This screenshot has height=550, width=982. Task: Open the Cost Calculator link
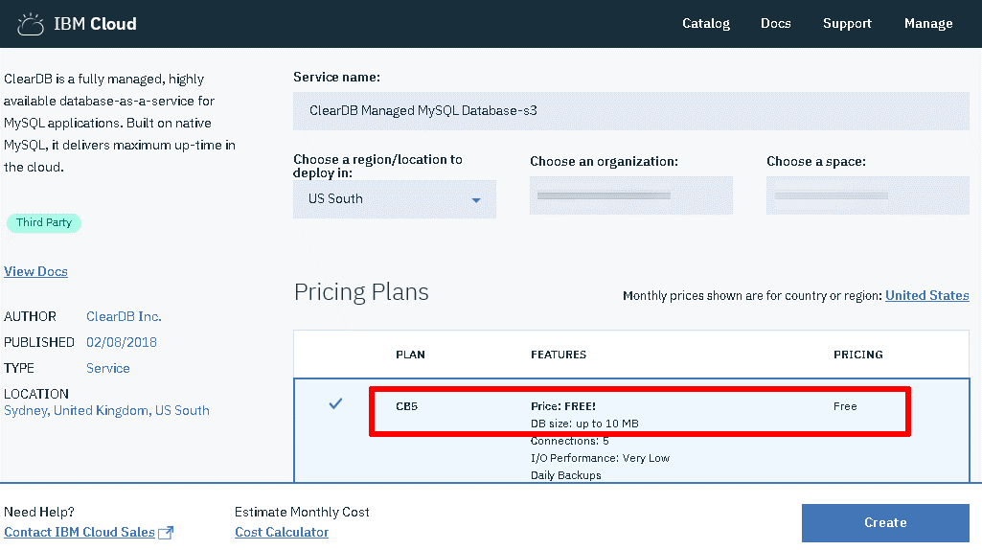pyautogui.click(x=282, y=533)
